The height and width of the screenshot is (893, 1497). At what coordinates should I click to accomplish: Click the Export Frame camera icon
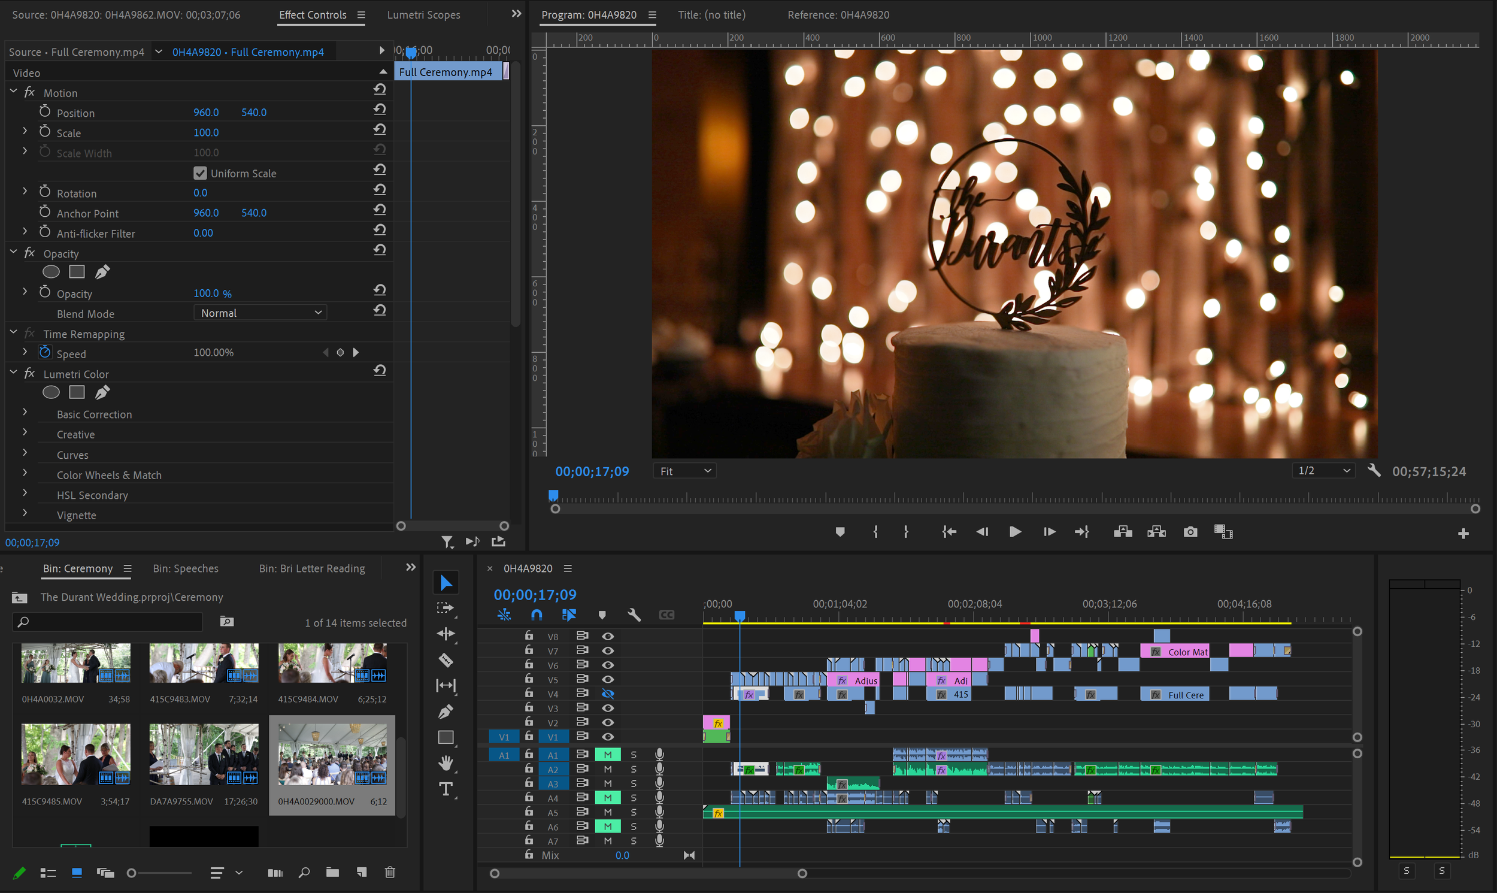coord(1190,532)
